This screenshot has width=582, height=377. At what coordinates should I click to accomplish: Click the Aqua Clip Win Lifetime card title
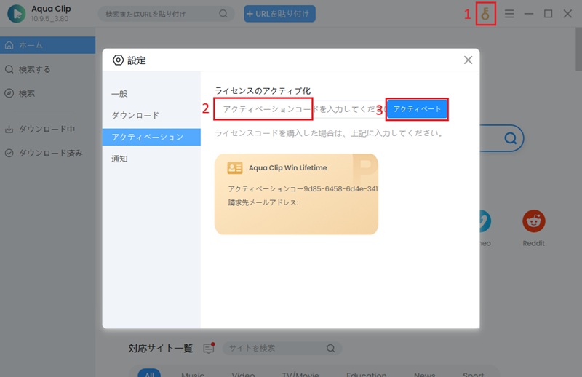[x=287, y=168]
